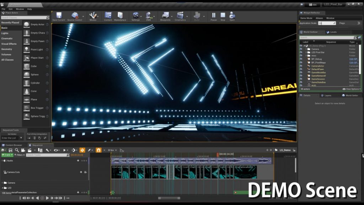Click the Sequencer camera icon
This screenshot has width=364, height=205.
pos(23,150)
